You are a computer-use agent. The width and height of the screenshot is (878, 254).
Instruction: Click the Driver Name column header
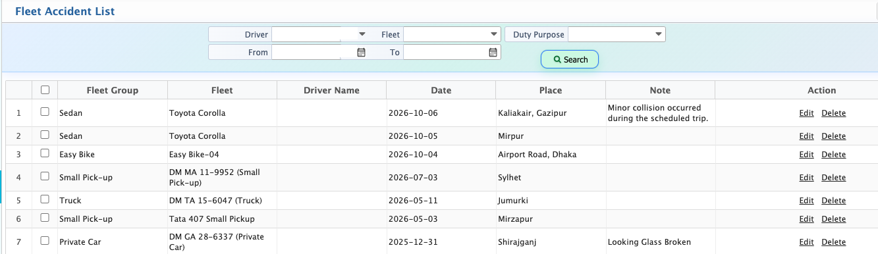pos(331,90)
